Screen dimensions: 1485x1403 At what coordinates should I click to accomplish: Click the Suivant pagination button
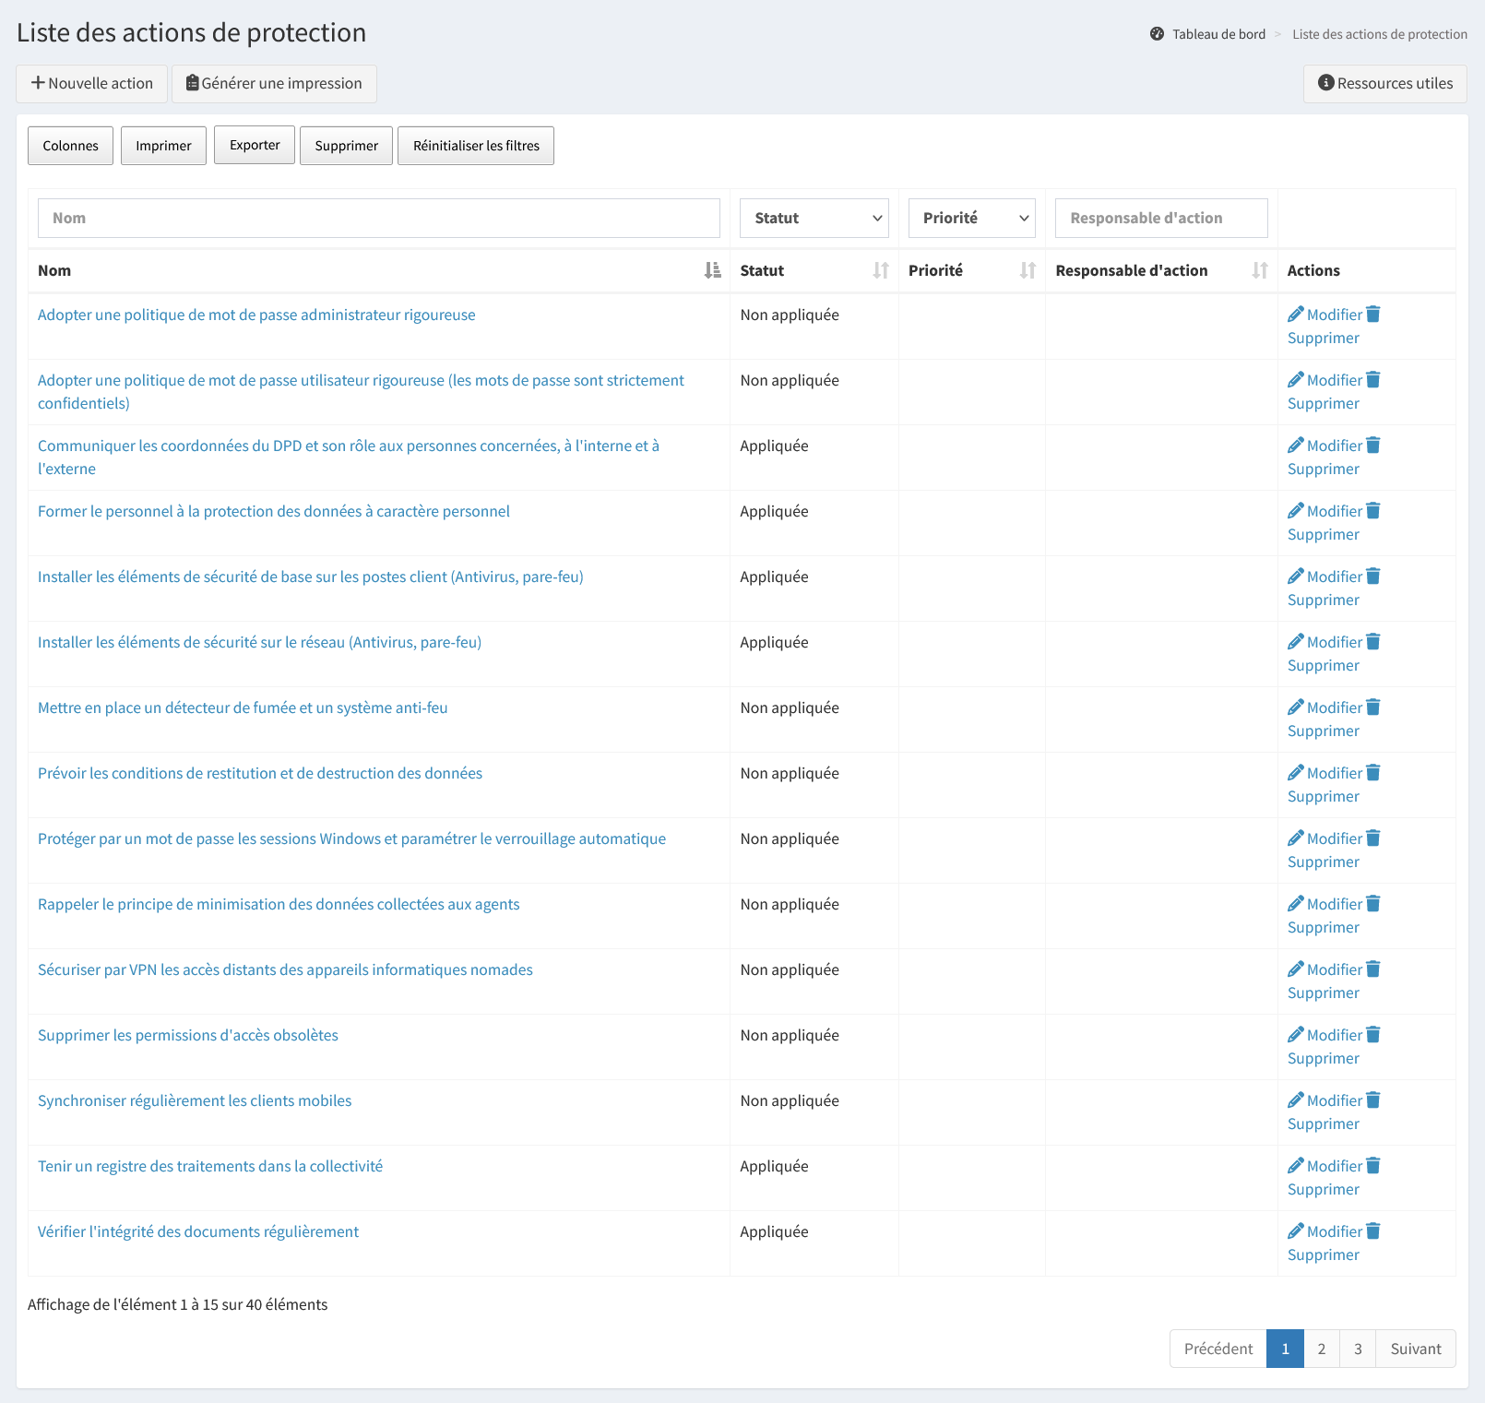pyautogui.click(x=1415, y=1349)
